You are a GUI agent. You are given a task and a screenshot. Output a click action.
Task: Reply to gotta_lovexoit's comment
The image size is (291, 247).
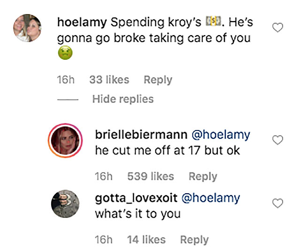194,240
